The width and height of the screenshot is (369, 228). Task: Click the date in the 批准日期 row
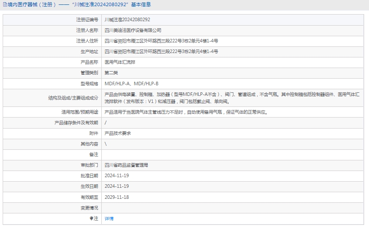tap(117, 175)
